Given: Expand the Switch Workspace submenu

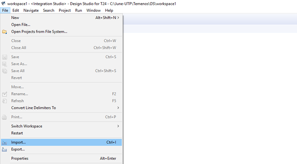Looking at the screenshot, I should tap(118, 126).
